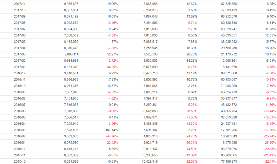The image size is (277, 164).
Task: Select the 2016/02 row label
Action: click(x=19, y=136)
